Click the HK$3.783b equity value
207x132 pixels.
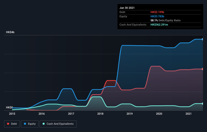tap(157, 16)
